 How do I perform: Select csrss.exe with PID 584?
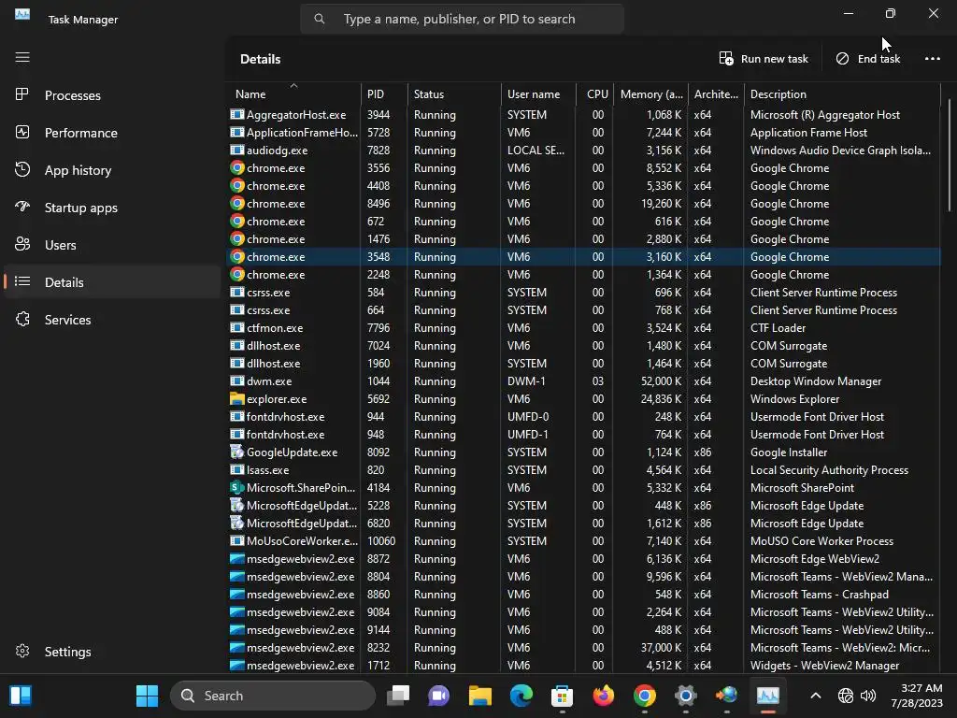coord(583,293)
